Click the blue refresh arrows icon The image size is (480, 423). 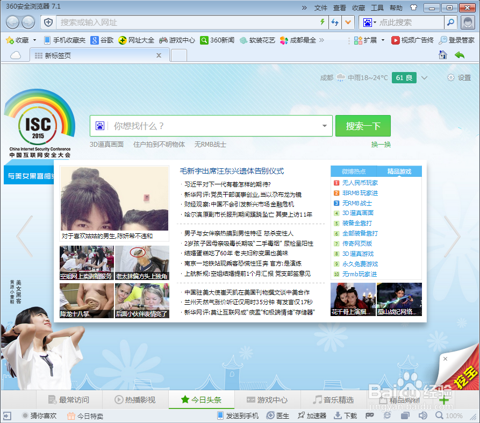tap(335, 23)
